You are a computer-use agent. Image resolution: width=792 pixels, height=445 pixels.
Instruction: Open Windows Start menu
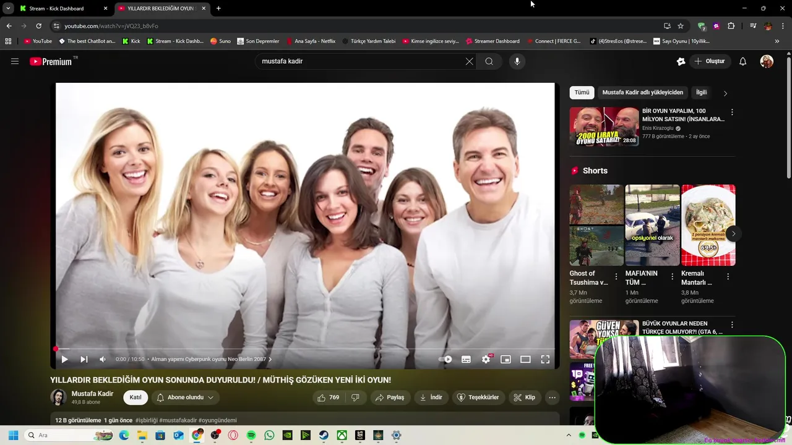coord(13,435)
